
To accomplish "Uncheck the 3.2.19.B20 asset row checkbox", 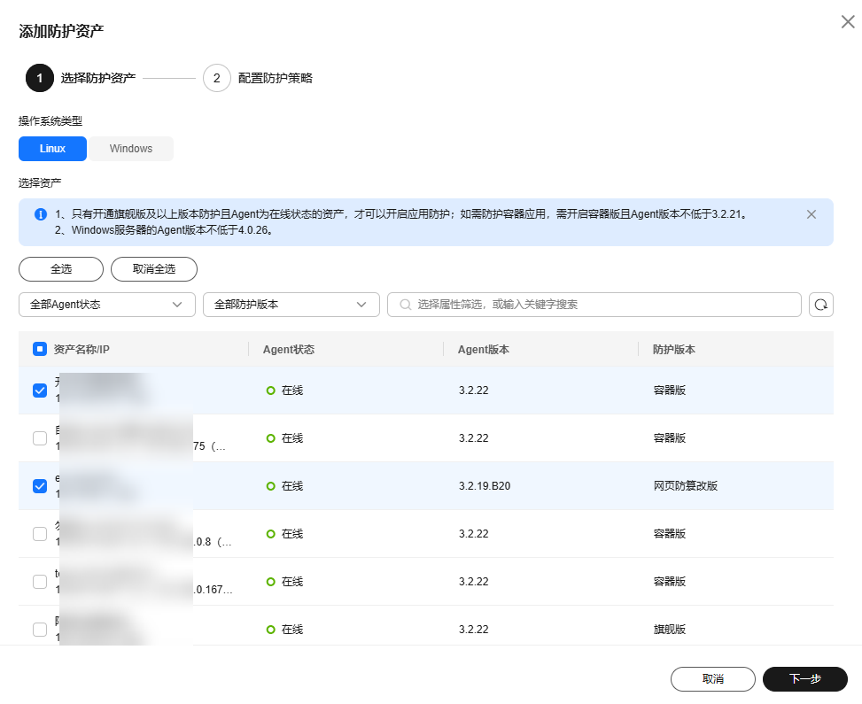I will [x=40, y=486].
